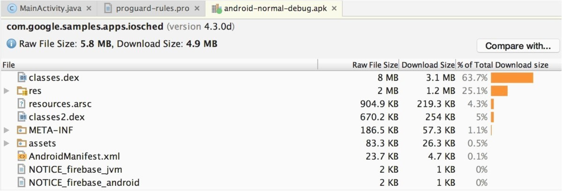This screenshot has width=562, height=191.
Task: Click the info icon beside Raw File Size
Action: tap(11, 44)
